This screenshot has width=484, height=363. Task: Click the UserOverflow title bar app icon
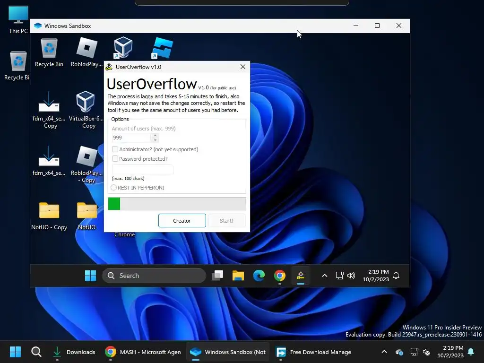point(109,67)
